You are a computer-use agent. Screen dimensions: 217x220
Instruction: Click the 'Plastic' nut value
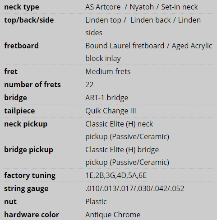pos(96,201)
